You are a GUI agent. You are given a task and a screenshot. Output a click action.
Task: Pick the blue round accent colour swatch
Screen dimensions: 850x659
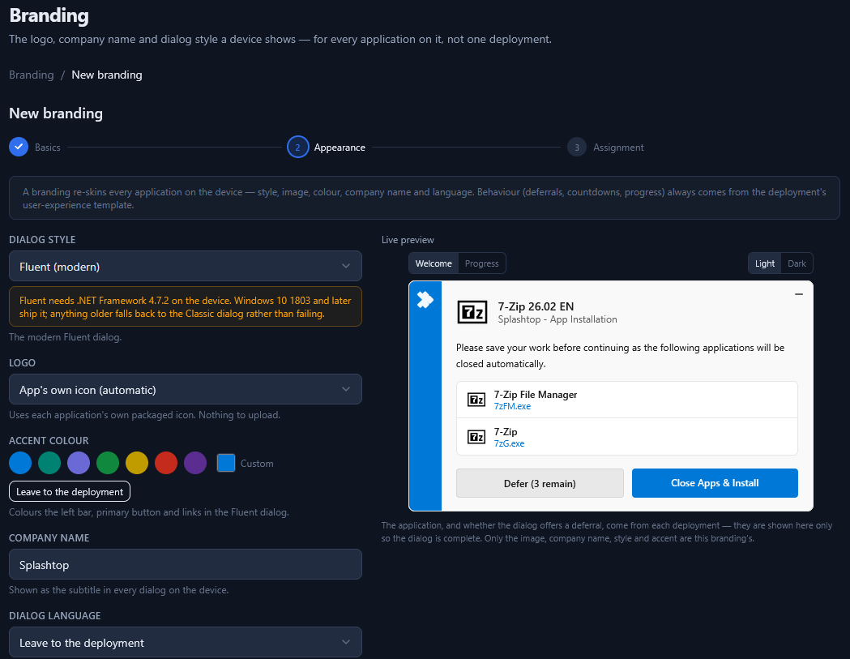coord(20,463)
